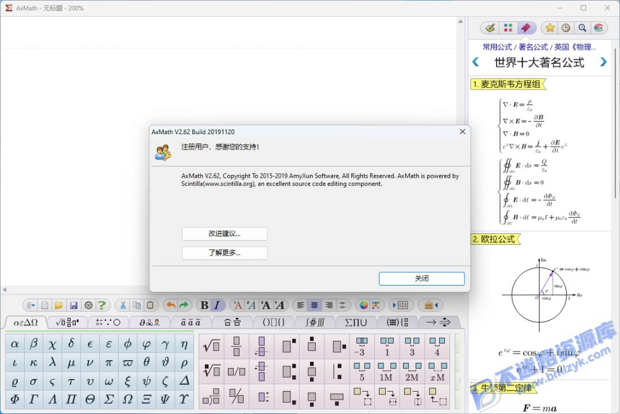The image size is (620, 414).
Task: Click the magnifier search icon in side panel
Action: (x=582, y=28)
